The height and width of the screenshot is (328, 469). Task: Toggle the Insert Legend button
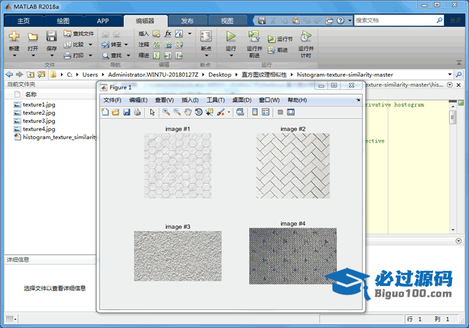(266, 112)
